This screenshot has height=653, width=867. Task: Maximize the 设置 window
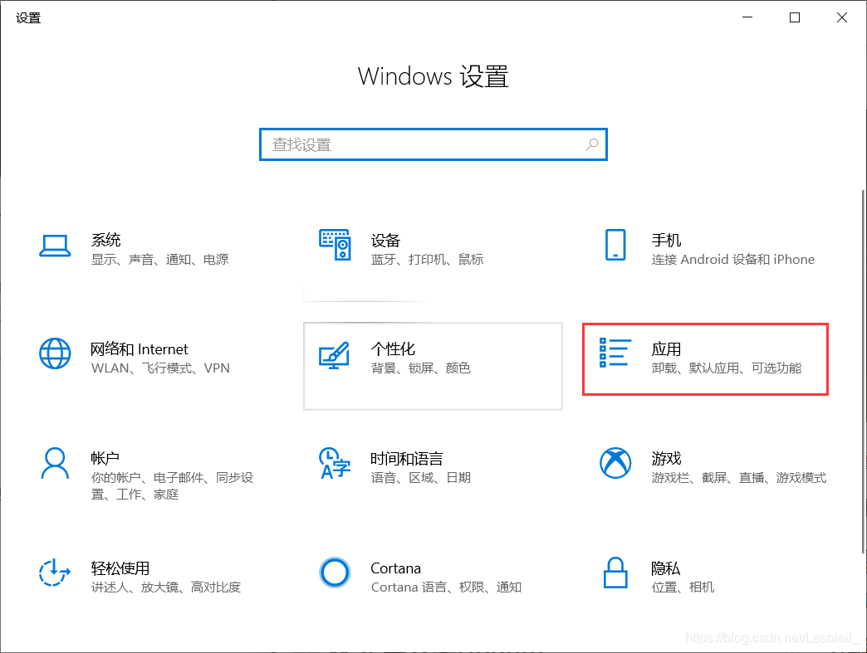point(795,17)
